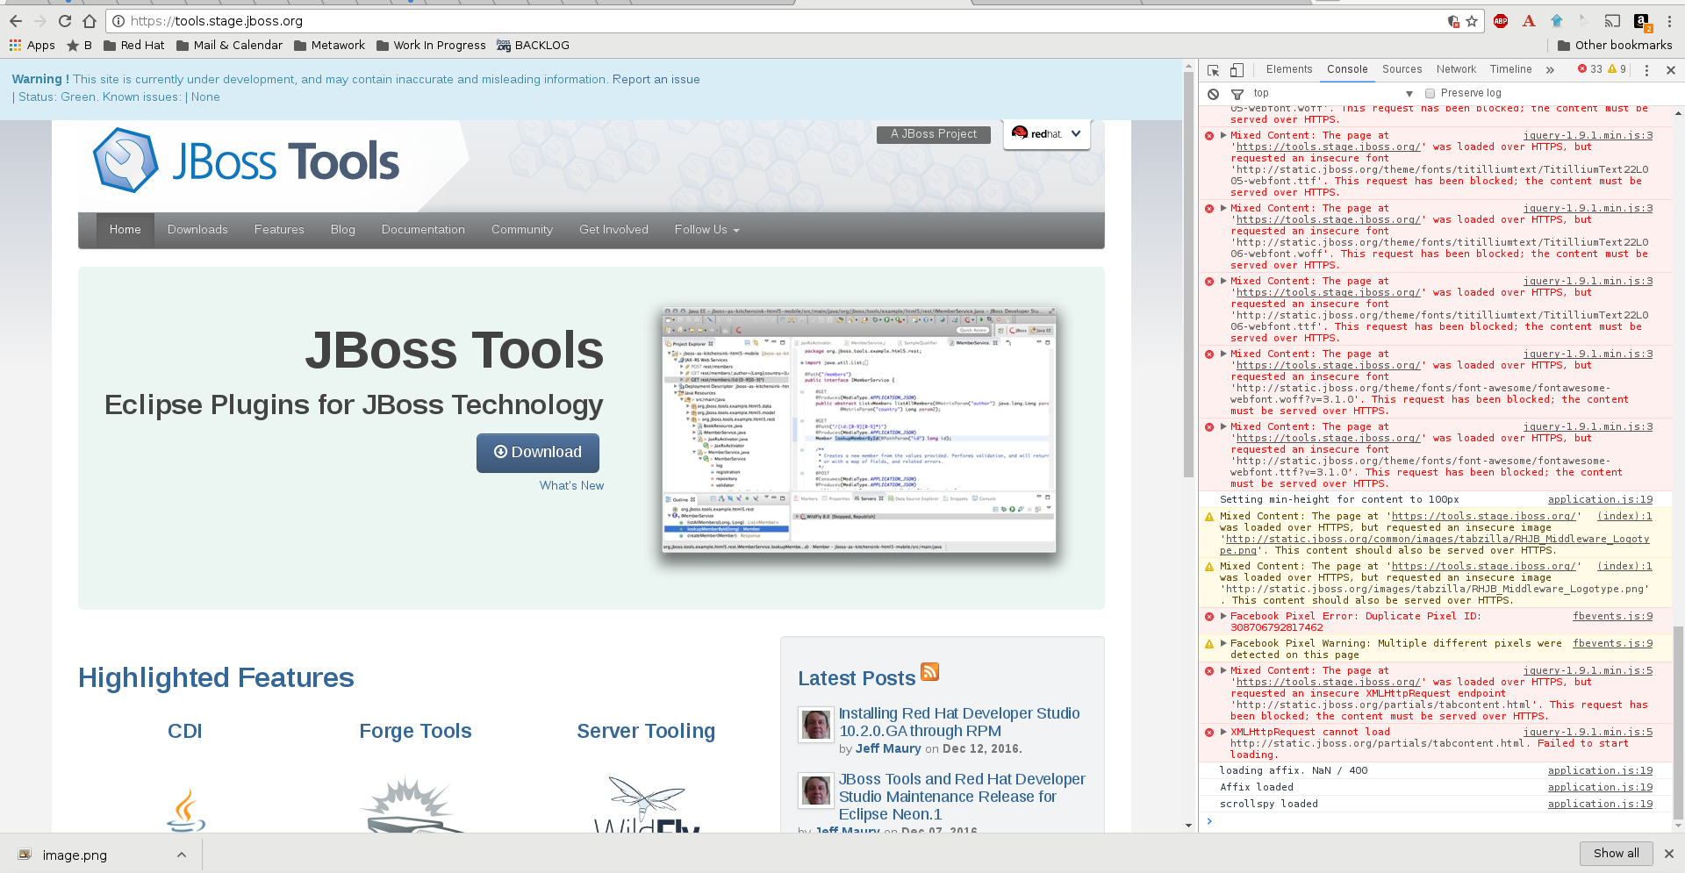Expand the Red Hat dropdown
Screen dimensions: 1685x873
1047,133
